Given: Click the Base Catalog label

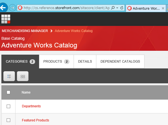Looking at the screenshot, I should point(13,38).
